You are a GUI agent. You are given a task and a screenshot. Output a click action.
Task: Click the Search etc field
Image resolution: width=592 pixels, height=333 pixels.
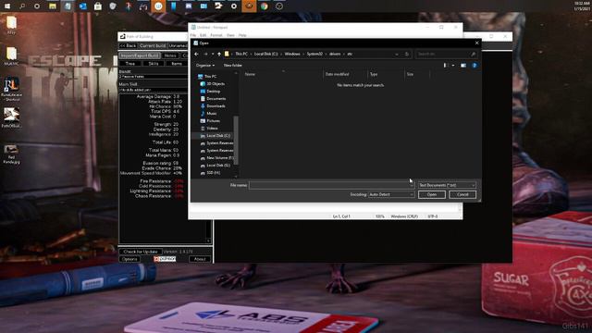446,54
